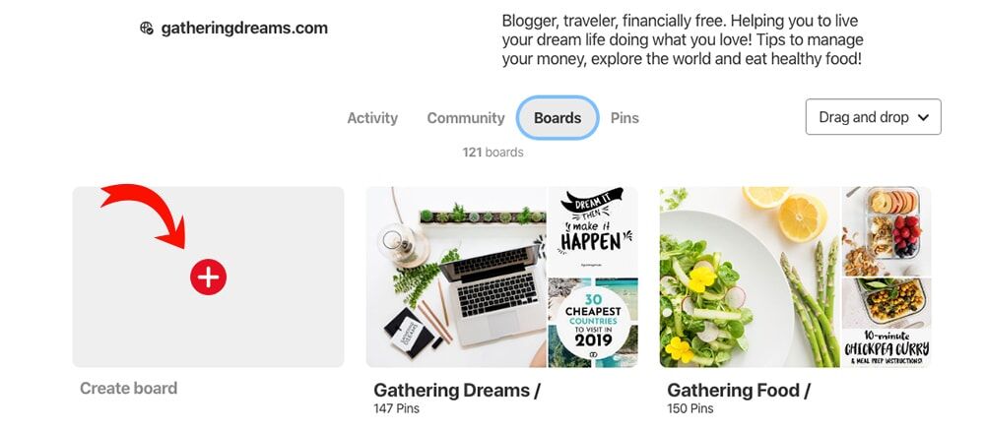Image resolution: width=985 pixels, height=431 pixels.
Task: Click the verified globe icon beside gatheringdreams.com
Action: [147, 29]
